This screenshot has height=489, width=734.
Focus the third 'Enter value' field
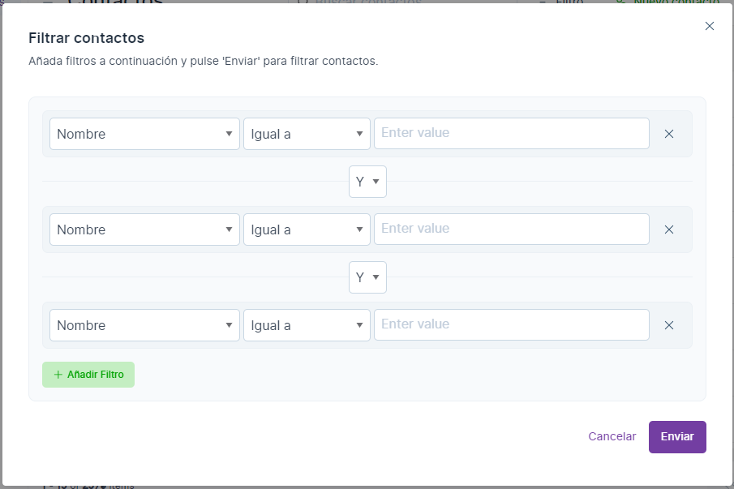[511, 325]
